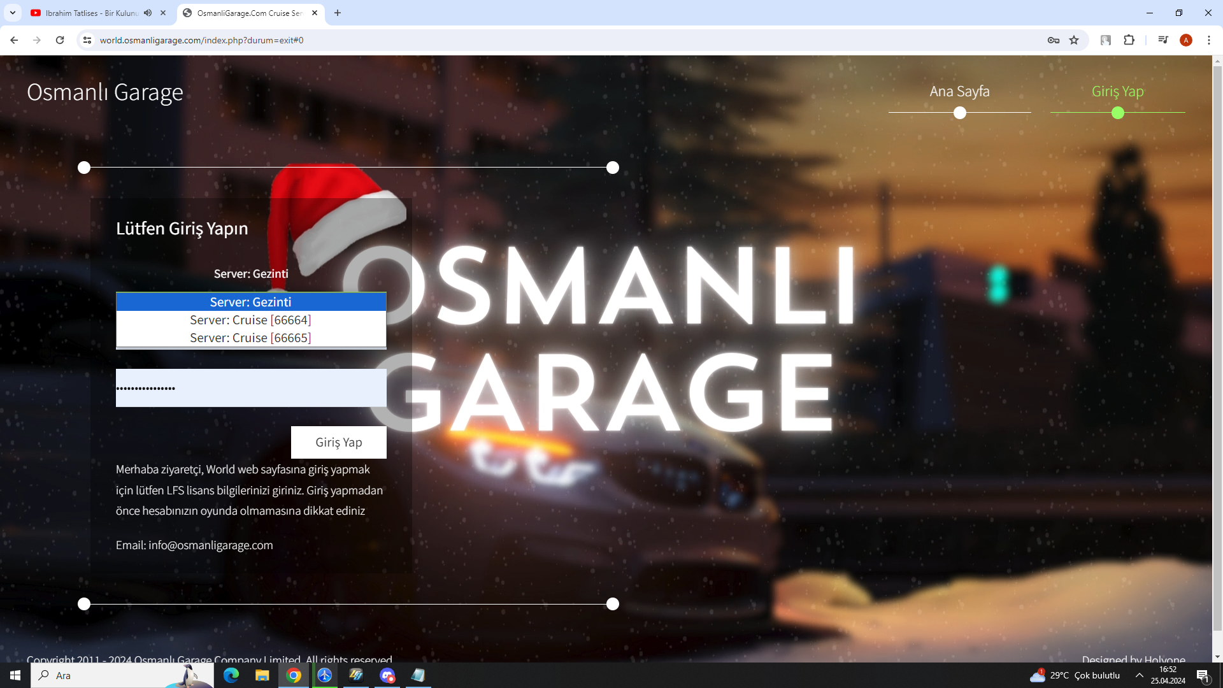Viewport: 1223px width, 688px height.
Task: Click the taskbar Ara search box
Action: (122, 675)
